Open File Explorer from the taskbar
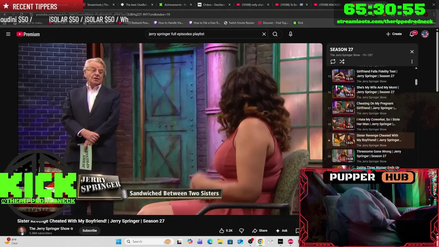The width and height of the screenshot is (439, 247). [x=220, y=242]
